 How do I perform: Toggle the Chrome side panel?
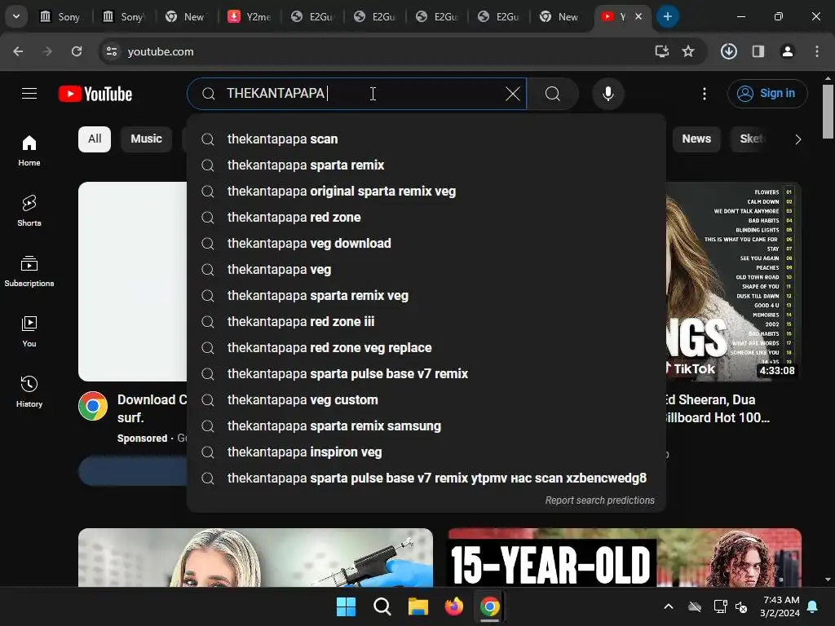[x=758, y=51]
